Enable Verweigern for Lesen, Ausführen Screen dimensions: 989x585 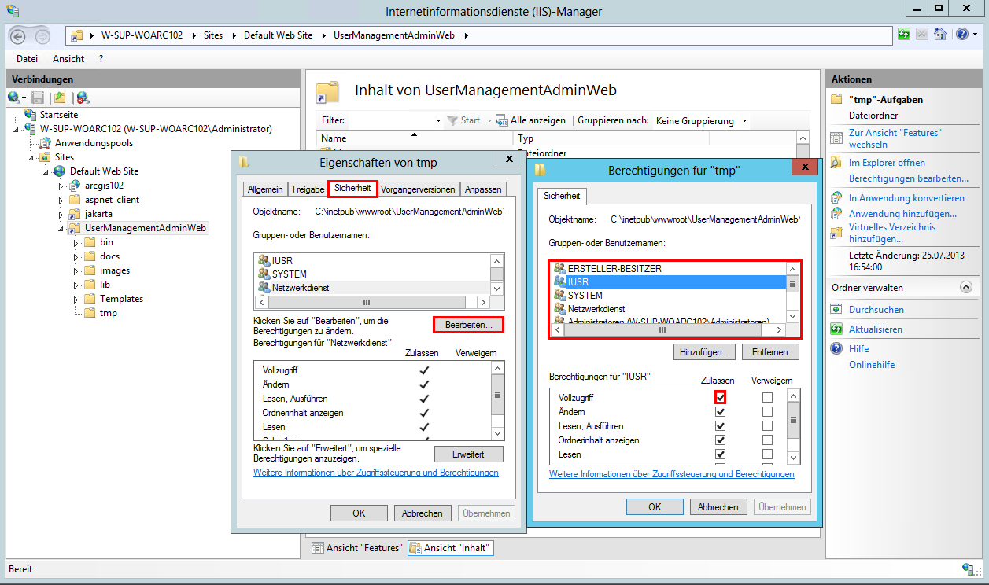[768, 425]
